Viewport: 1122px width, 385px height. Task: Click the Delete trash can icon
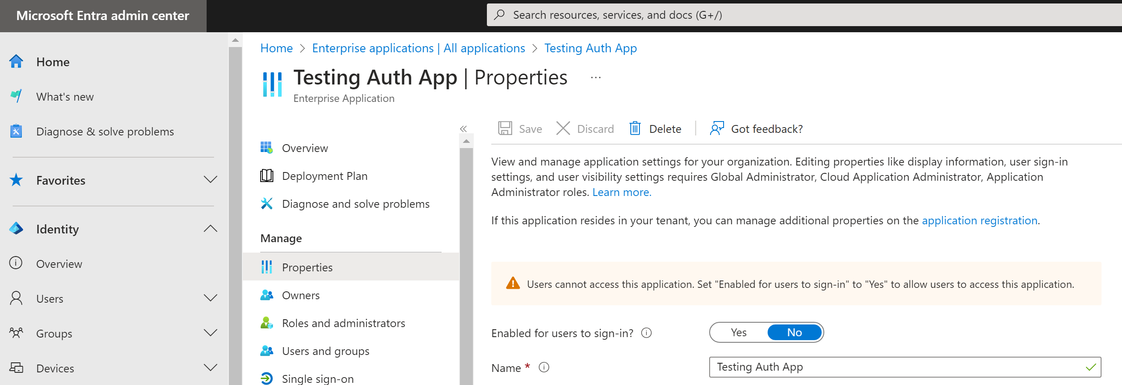[x=635, y=128]
